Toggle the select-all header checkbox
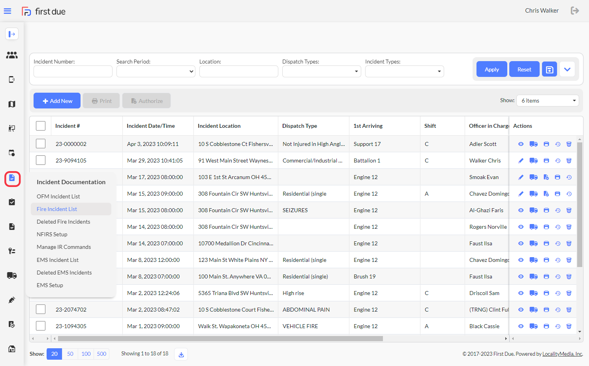This screenshot has width=589, height=366. tap(41, 126)
